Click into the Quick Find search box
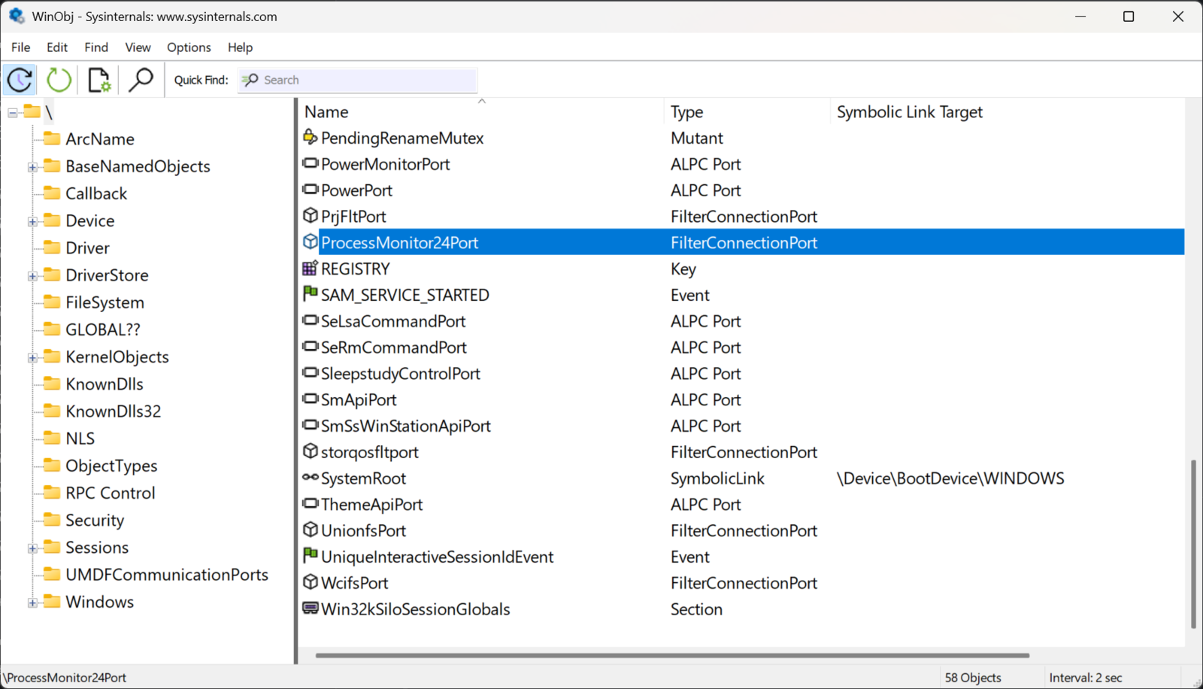This screenshot has width=1203, height=689. pos(358,80)
